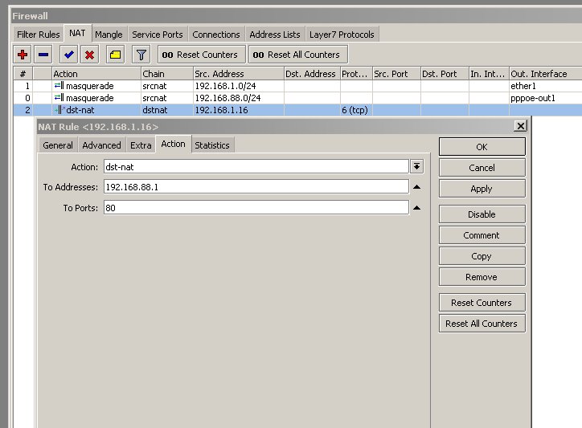Viewport: 582px width, 428px height.
Task: Sort by the Prot... column header
Action: tap(356, 74)
